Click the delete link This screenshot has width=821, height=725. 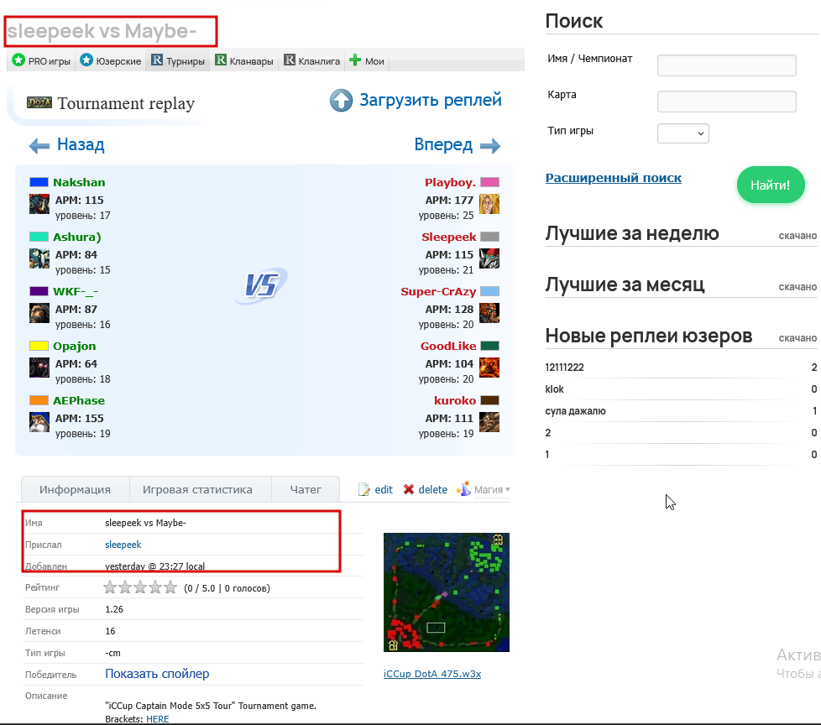432,489
